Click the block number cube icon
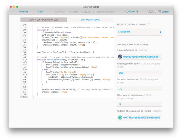The image size is (182, 140). point(82,12)
